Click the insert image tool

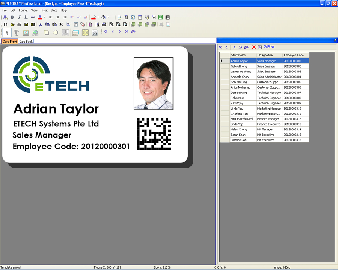[x=26, y=33]
